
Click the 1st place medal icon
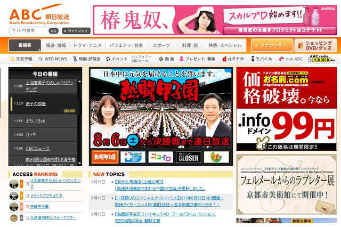(14, 184)
